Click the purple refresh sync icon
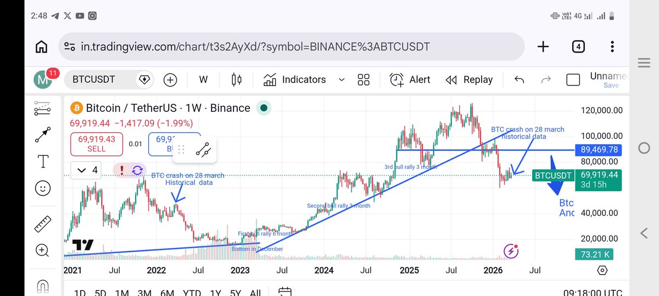 point(137,170)
